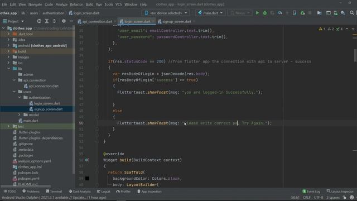This screenshot has height=201, width=357.
Task: Click the authentication breadcrumb in navigation bar
Action: [x=54, y=13]
